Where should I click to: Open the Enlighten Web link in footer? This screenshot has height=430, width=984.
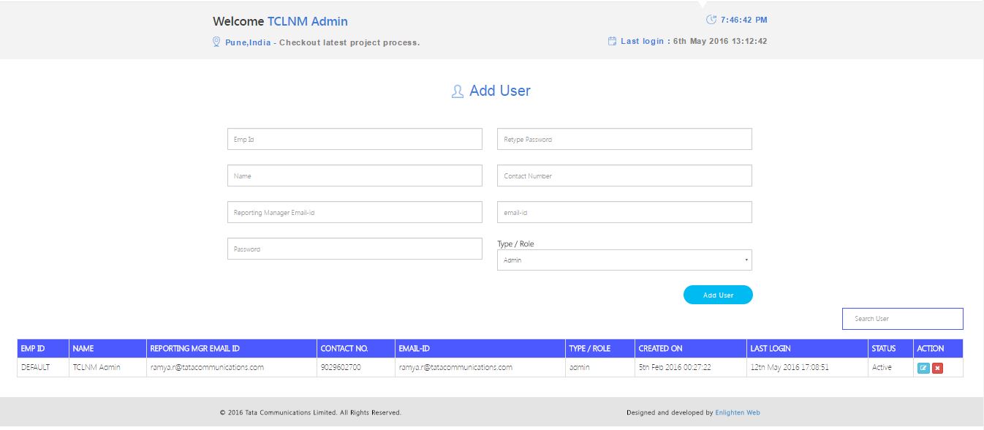click(x=737, y=412)
